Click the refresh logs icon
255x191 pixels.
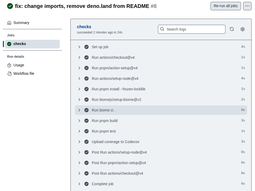tap(232, 29)
